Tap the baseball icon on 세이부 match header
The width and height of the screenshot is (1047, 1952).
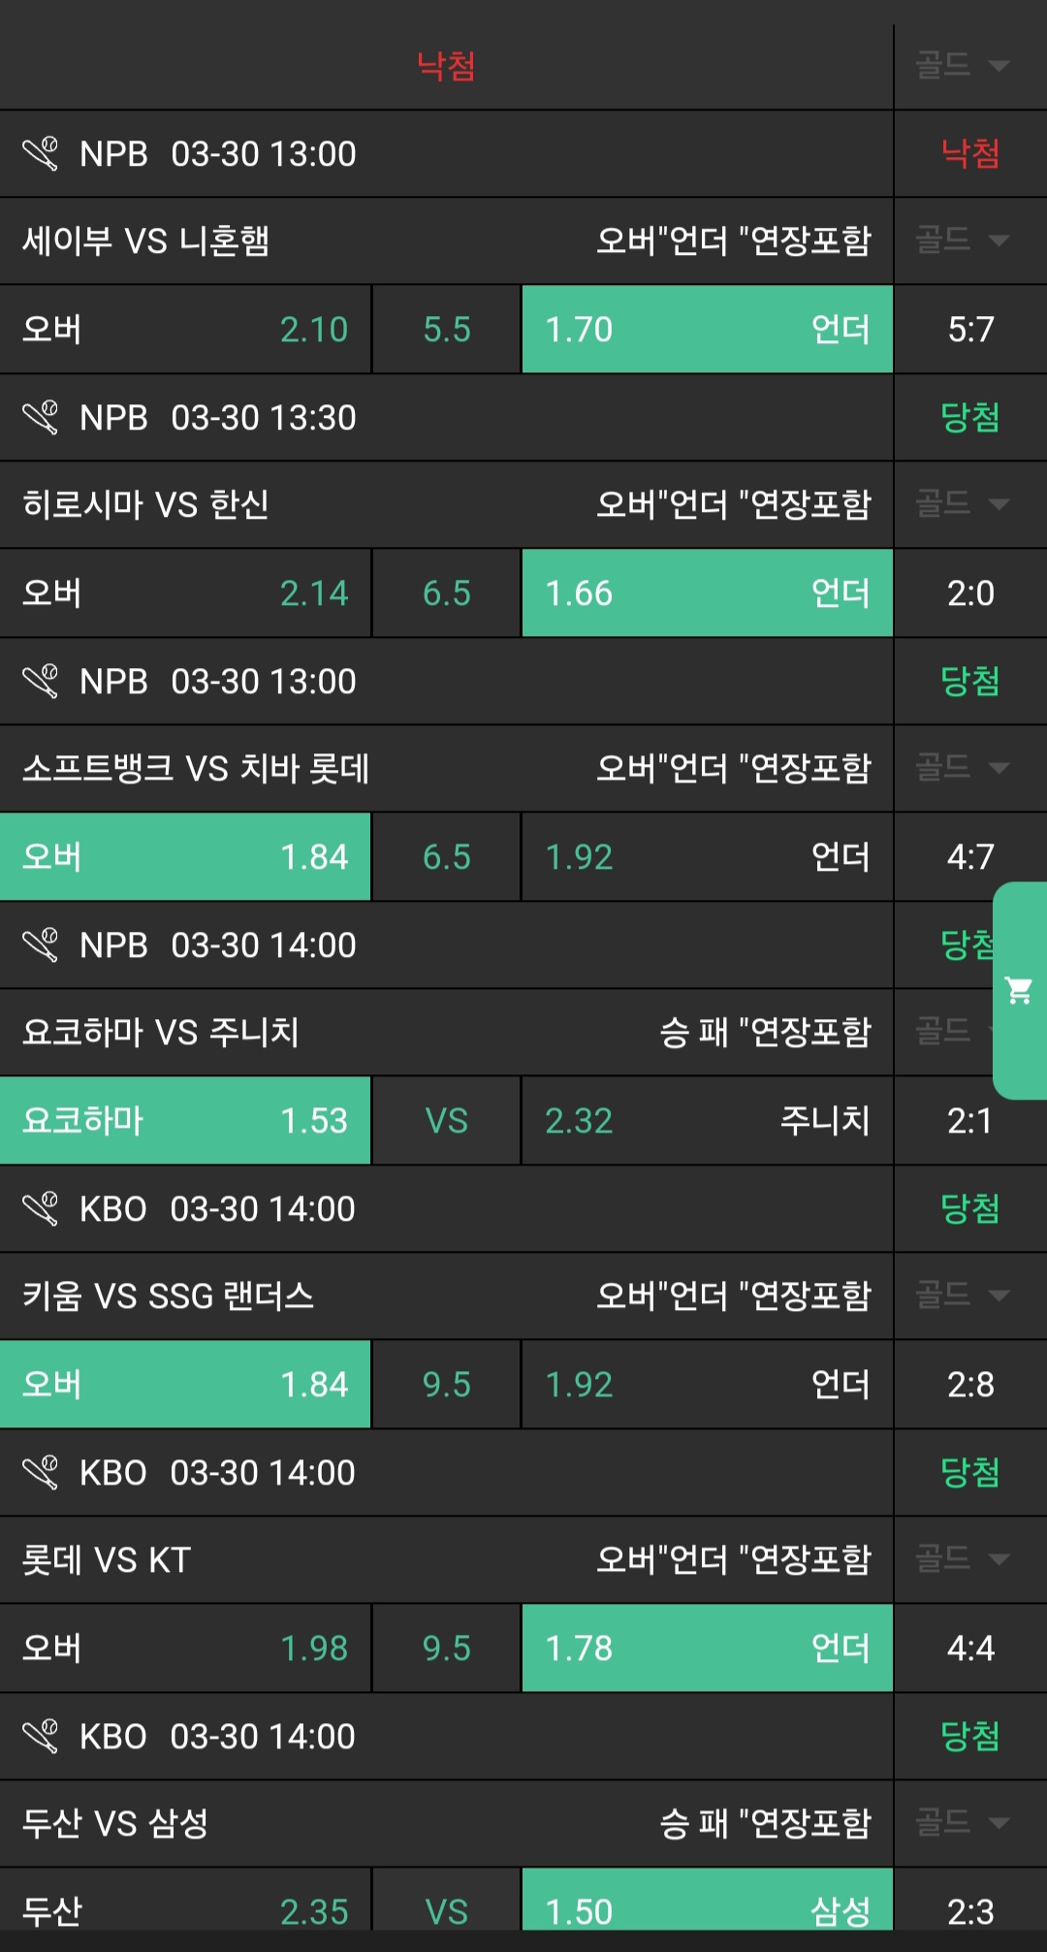point(41,153)
